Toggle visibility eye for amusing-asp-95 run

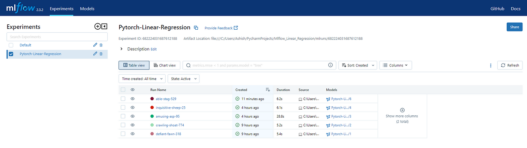tap(133, 116)
